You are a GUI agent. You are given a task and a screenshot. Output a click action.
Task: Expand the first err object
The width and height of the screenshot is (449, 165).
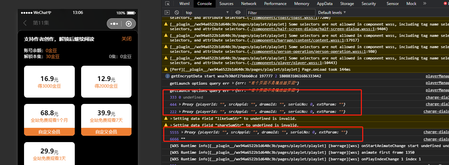click(x=233, y=83)
